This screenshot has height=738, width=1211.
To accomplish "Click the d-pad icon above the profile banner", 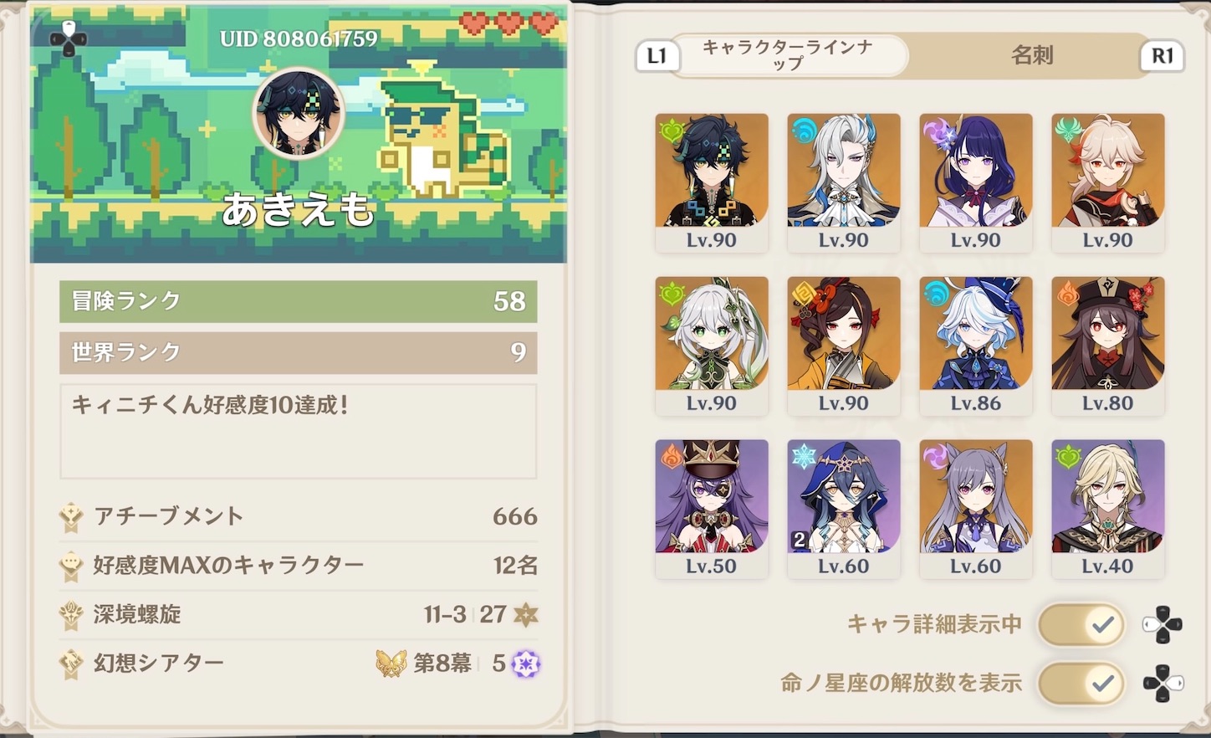I will [69, 38].
